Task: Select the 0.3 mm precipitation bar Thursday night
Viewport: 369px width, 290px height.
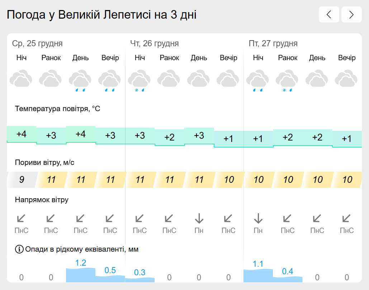Action: click(x=140, y=280)
